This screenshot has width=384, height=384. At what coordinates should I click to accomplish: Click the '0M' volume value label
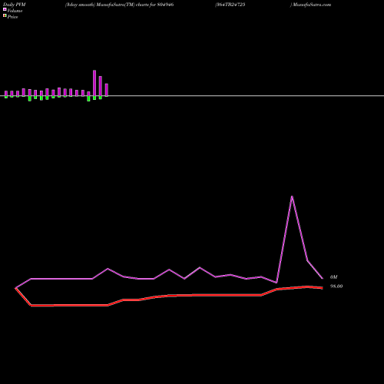[334, 277]
